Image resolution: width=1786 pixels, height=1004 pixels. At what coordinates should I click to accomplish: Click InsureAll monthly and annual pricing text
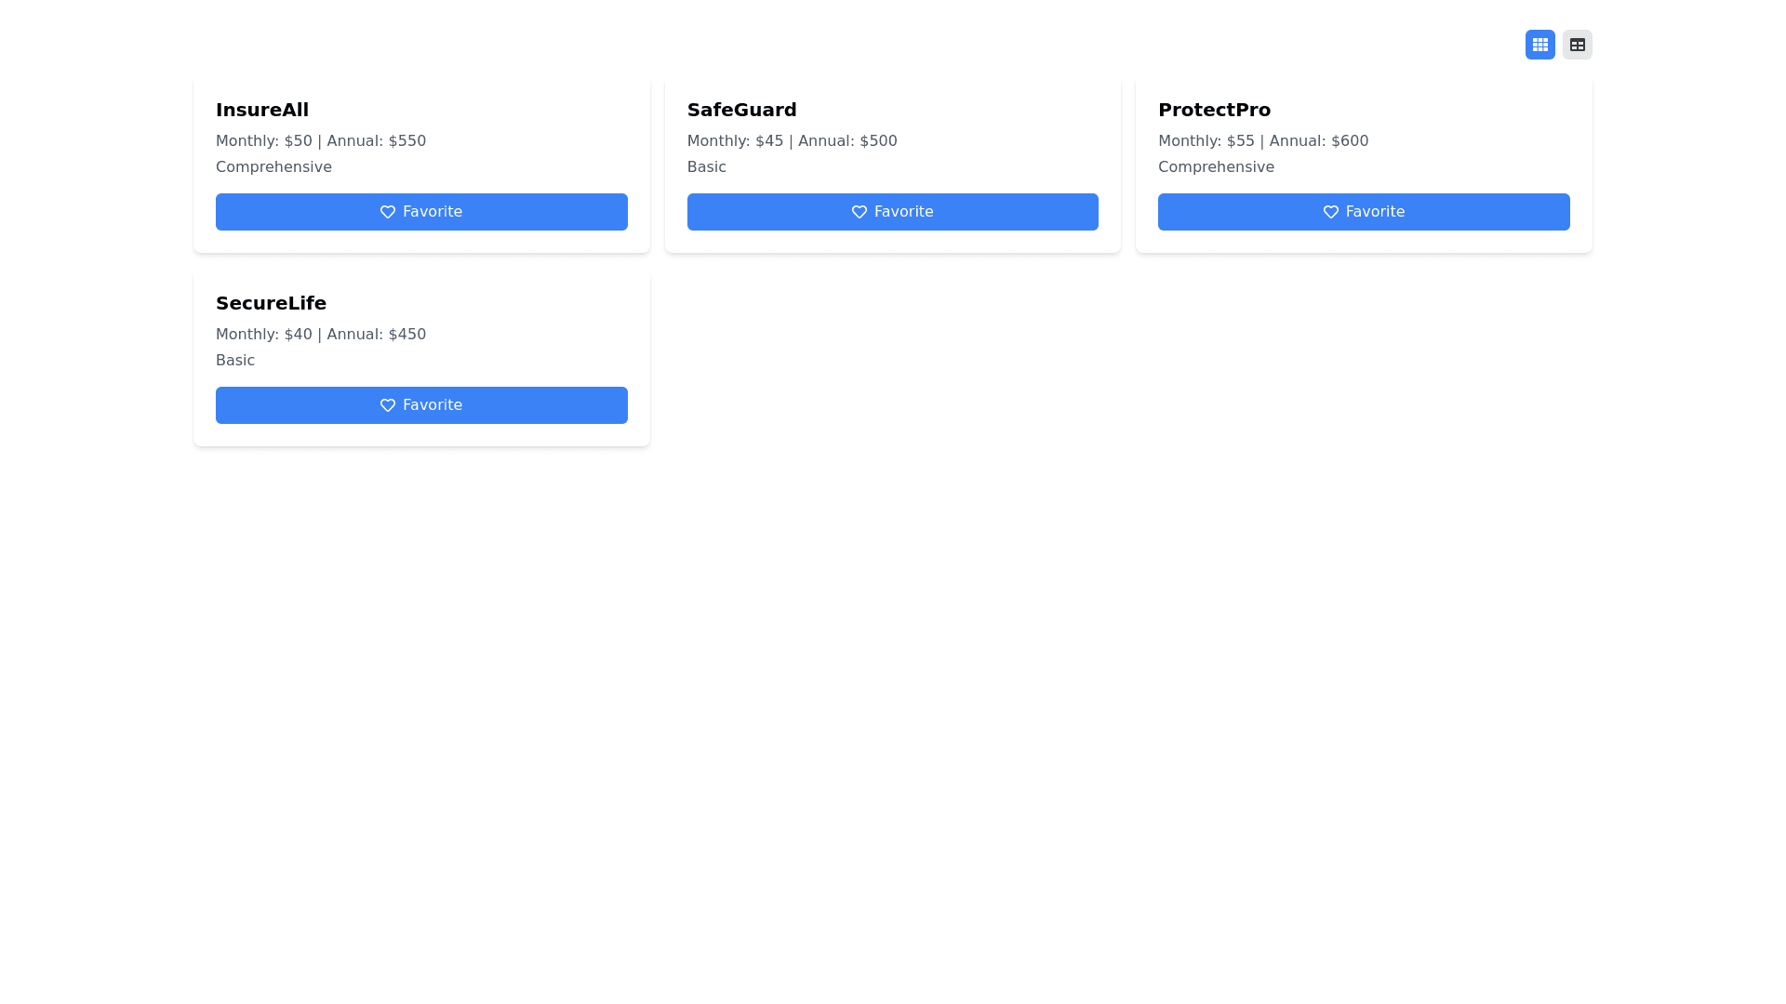(321, 141)
